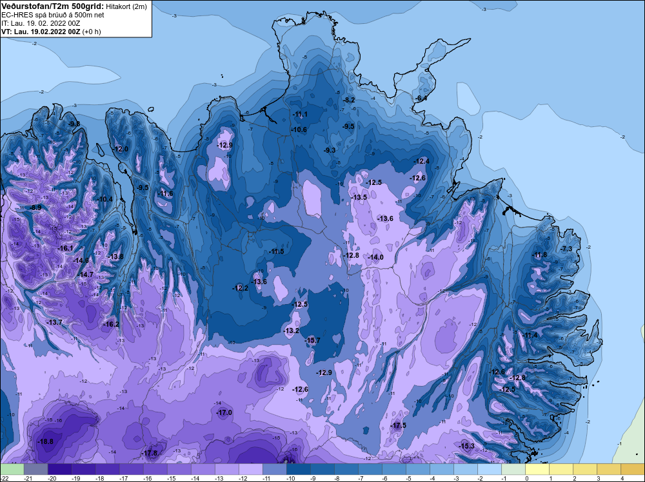Click the -9.3 station value

click(330, 150)
